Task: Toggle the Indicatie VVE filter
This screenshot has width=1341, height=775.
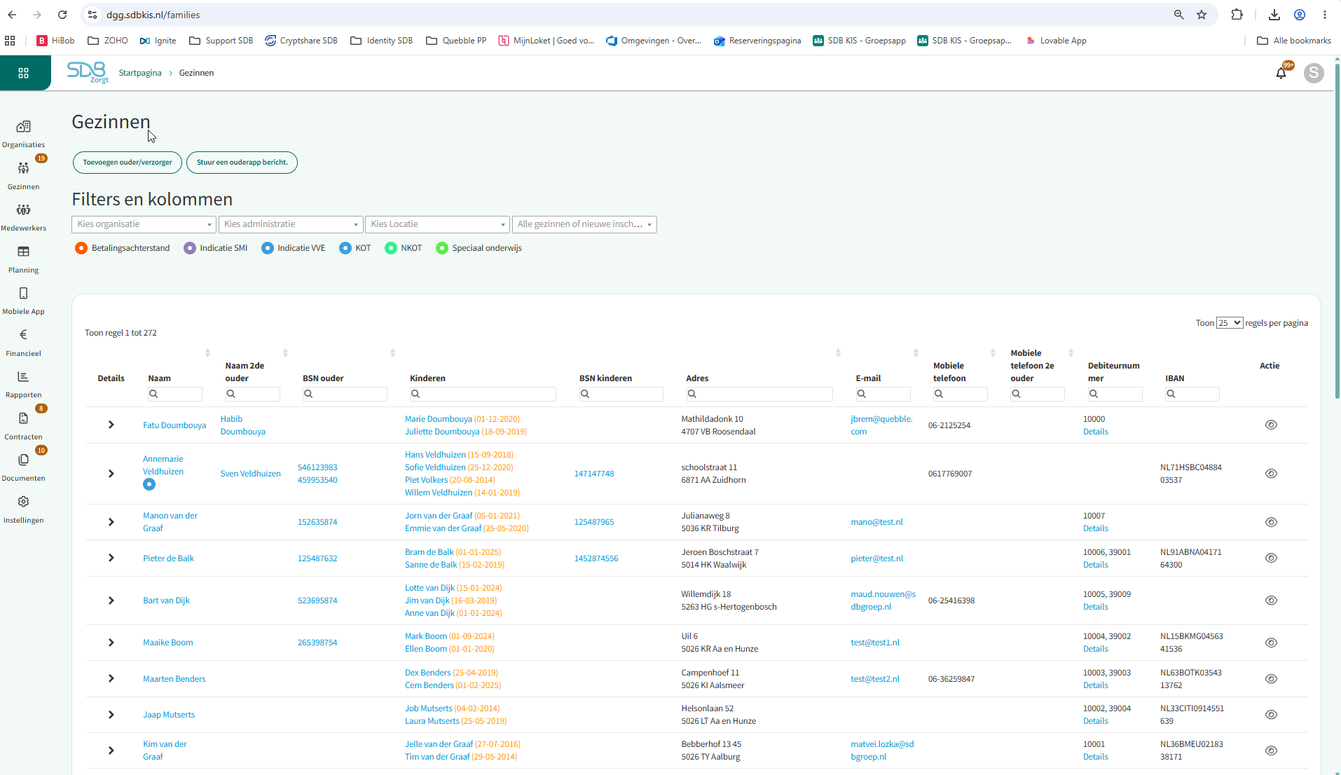Action: [x=268, y=248]
